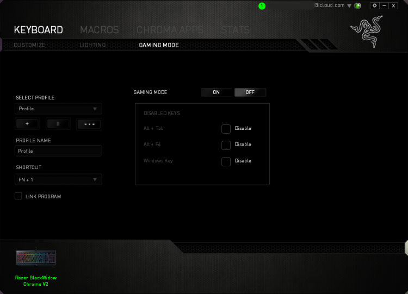
Task: Switch to the Macros tab
Action: [x=100, y=30]
